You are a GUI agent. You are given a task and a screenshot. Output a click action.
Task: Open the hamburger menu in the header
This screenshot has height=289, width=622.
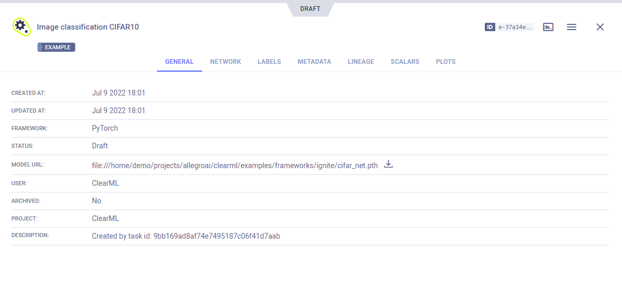[x=571, y=27]
